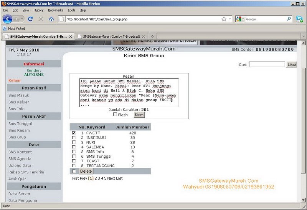Open Acak Quiz in sidebar
This screenshot has height=210, width=307.
point(17,179)
